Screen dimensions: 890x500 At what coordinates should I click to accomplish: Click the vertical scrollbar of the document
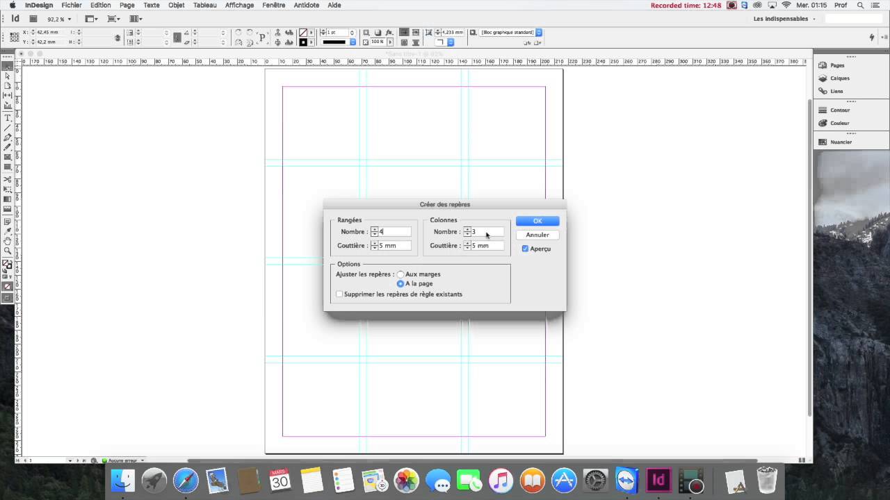tap(809, 257)
